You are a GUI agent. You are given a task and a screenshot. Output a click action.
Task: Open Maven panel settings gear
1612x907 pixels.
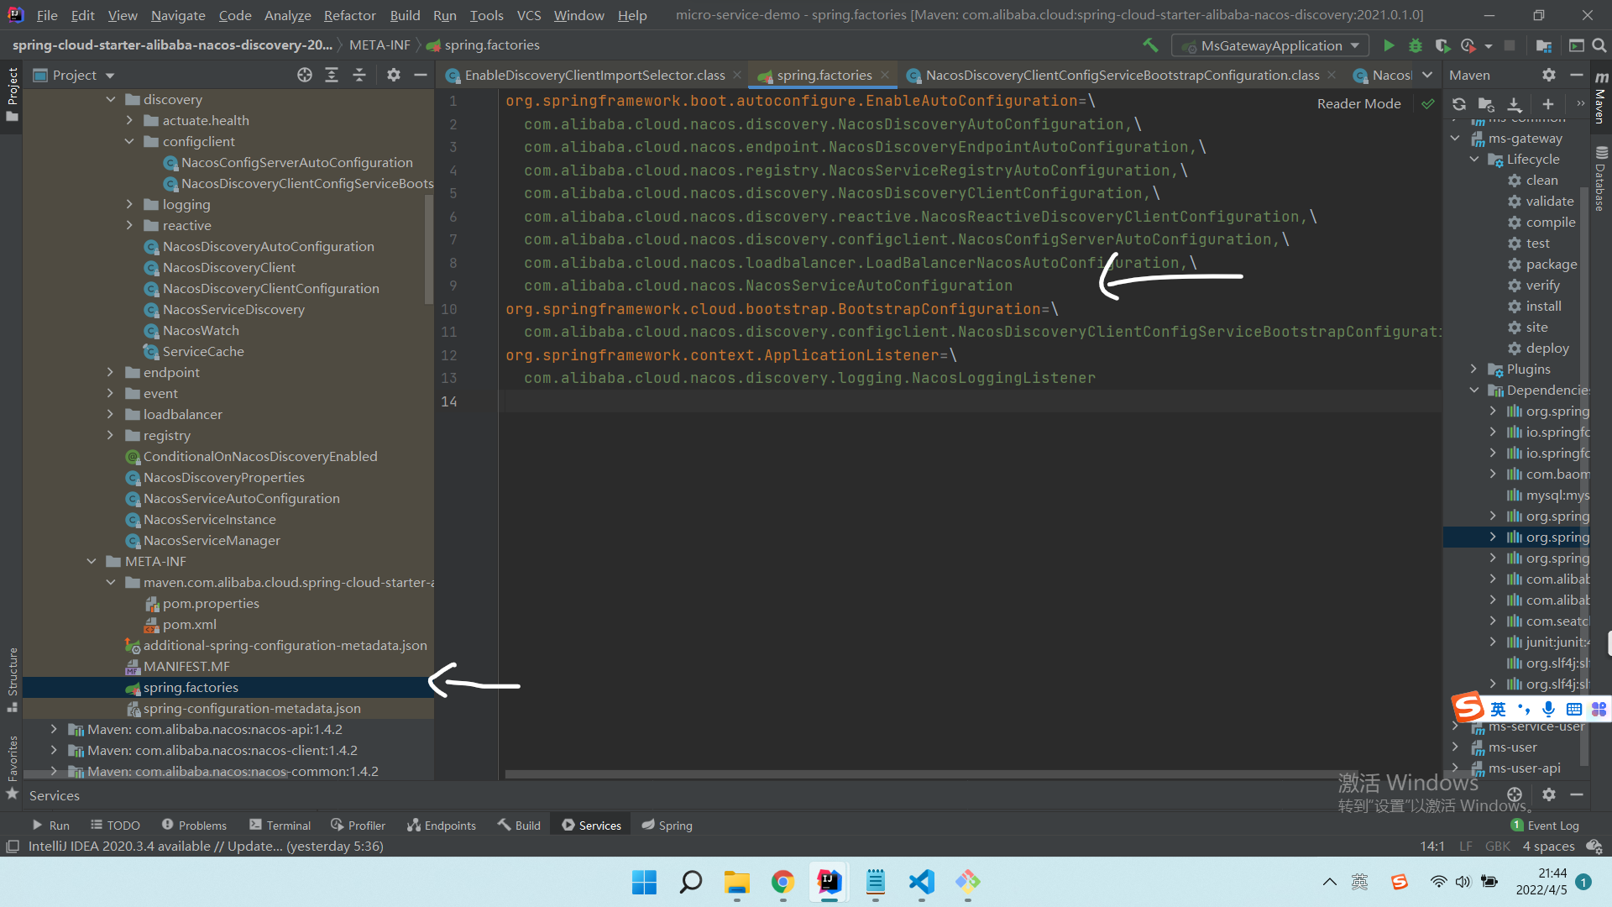tap(1549, 75)
